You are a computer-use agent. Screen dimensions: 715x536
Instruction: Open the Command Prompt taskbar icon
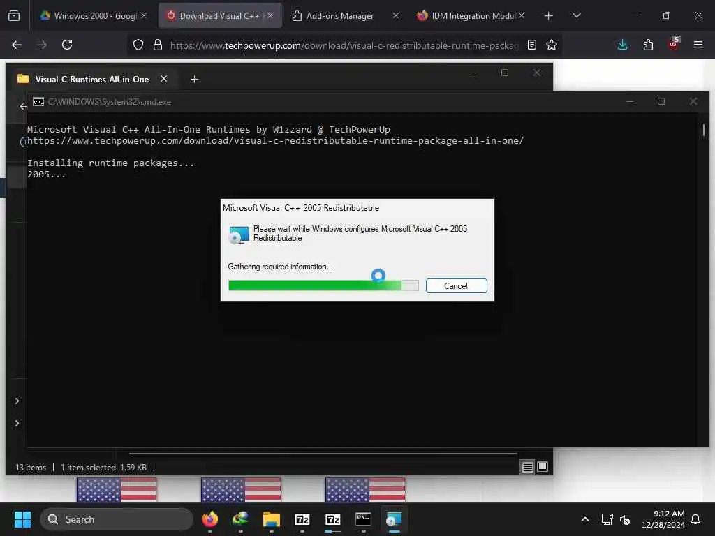[x=363, y=519]
